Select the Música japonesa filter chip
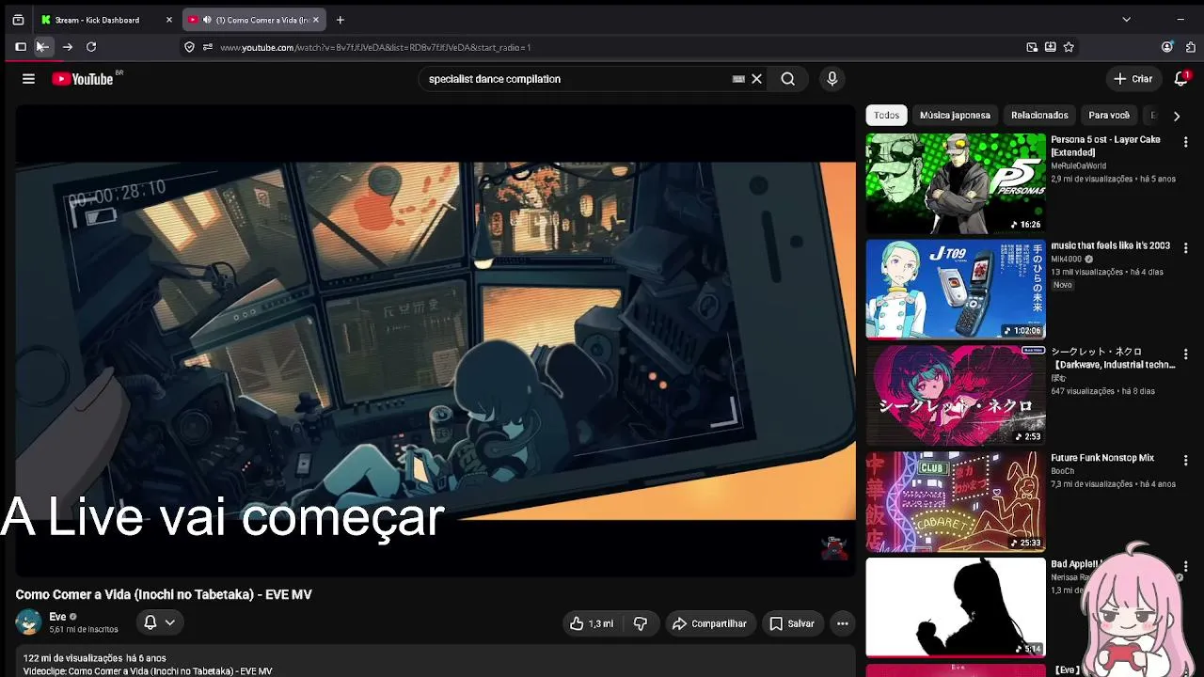The width and height of the screenshot is (1204, 677). click(955, 116)
